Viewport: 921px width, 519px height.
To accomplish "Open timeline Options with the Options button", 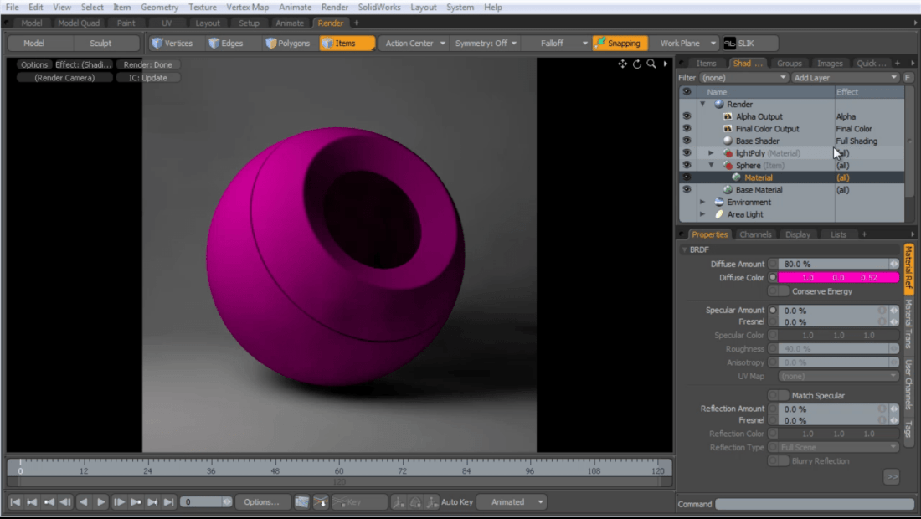I will (x=263, y=501).
